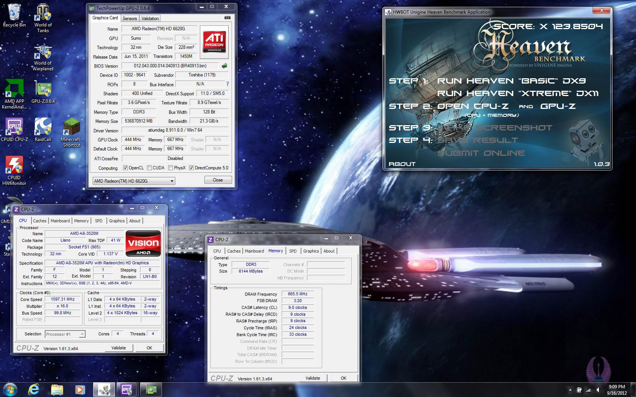
Task: Open Memory tab in left CPU-Z window
Action: (81, 221)
